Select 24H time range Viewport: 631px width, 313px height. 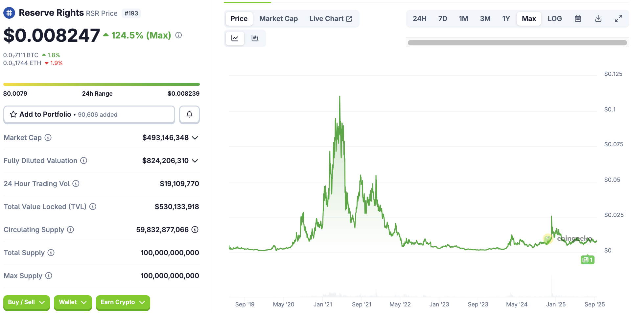click(420, 19)
